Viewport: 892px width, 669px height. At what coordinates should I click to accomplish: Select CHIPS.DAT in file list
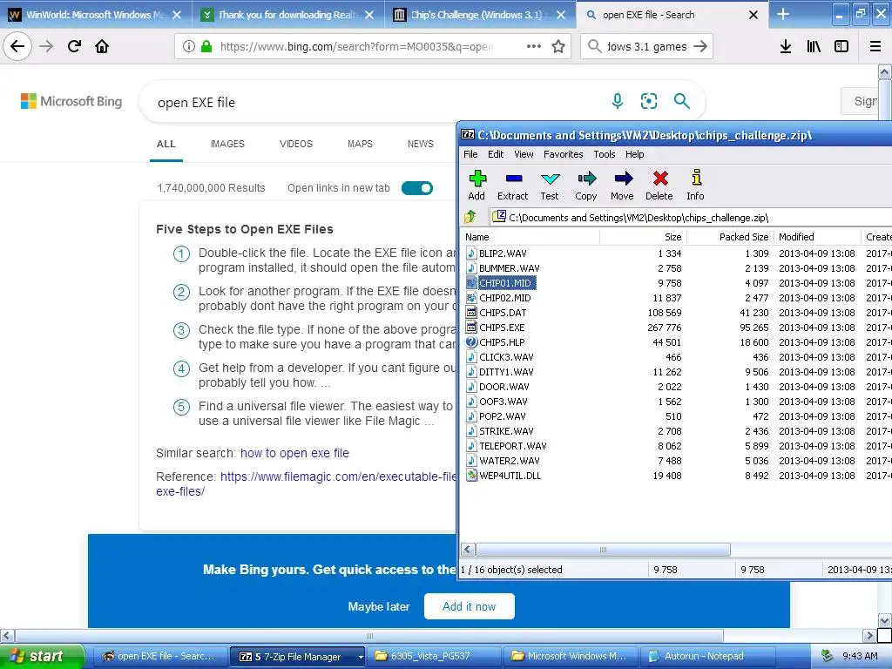[503, 313]
